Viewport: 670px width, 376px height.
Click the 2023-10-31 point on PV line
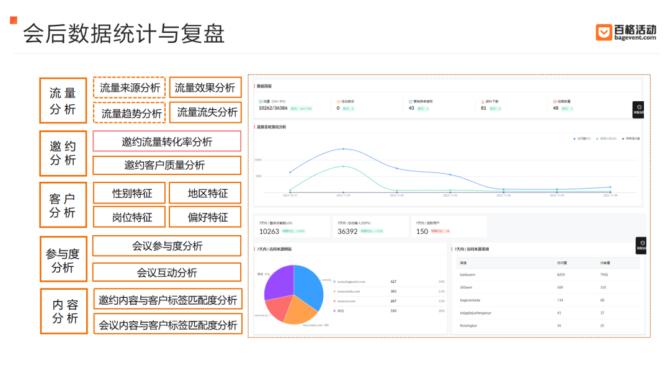pos(290,172)
